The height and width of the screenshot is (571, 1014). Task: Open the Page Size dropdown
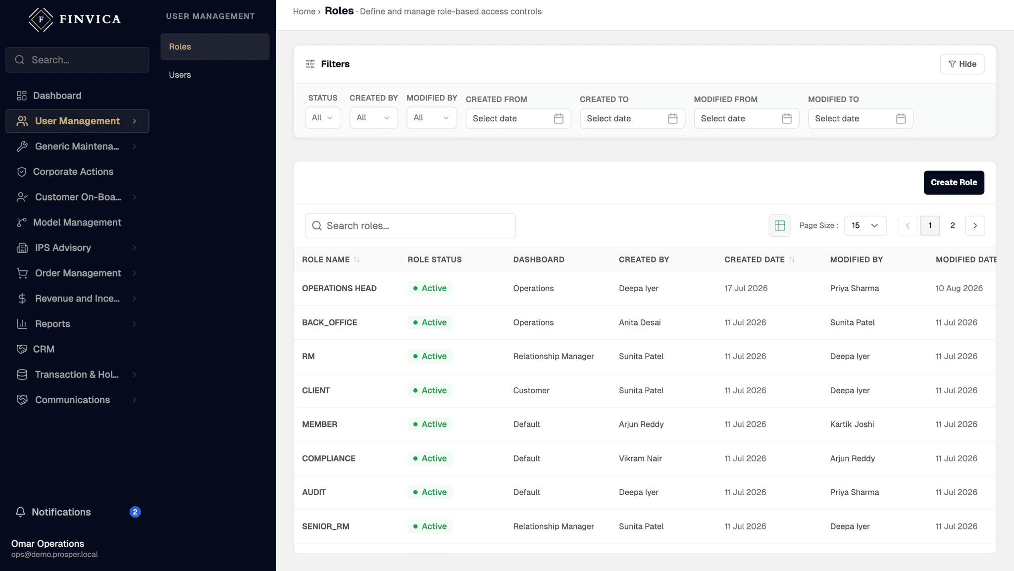coord(865,225)
